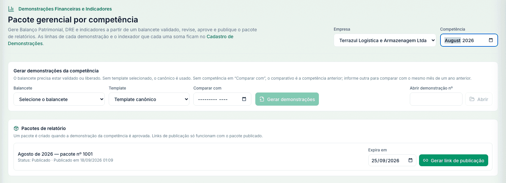Click the Balancete field label
The image size is (506, 183).
click(23, 88)
